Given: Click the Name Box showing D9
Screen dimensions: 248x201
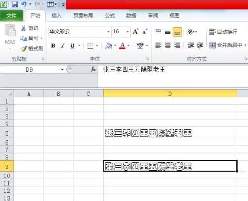Looking at the screenshot, I should click(30, 70).
